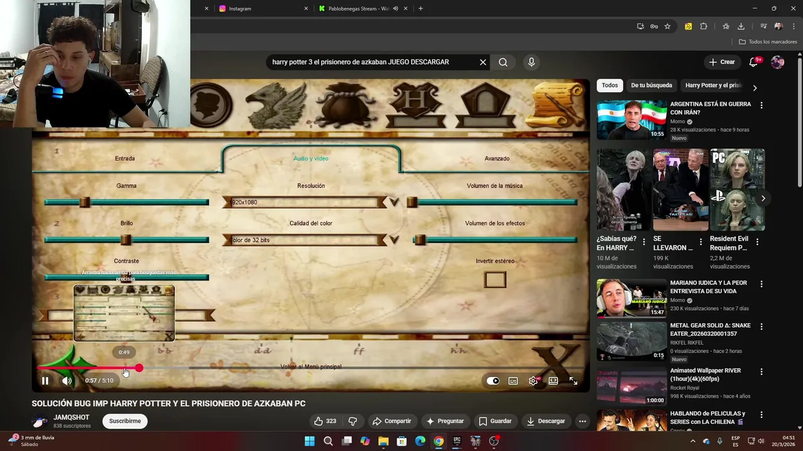Image resolution: width=803 pixels, height=451 pixels.
Task: Open the Chrome three-dot menu
Action: (792, 26)
